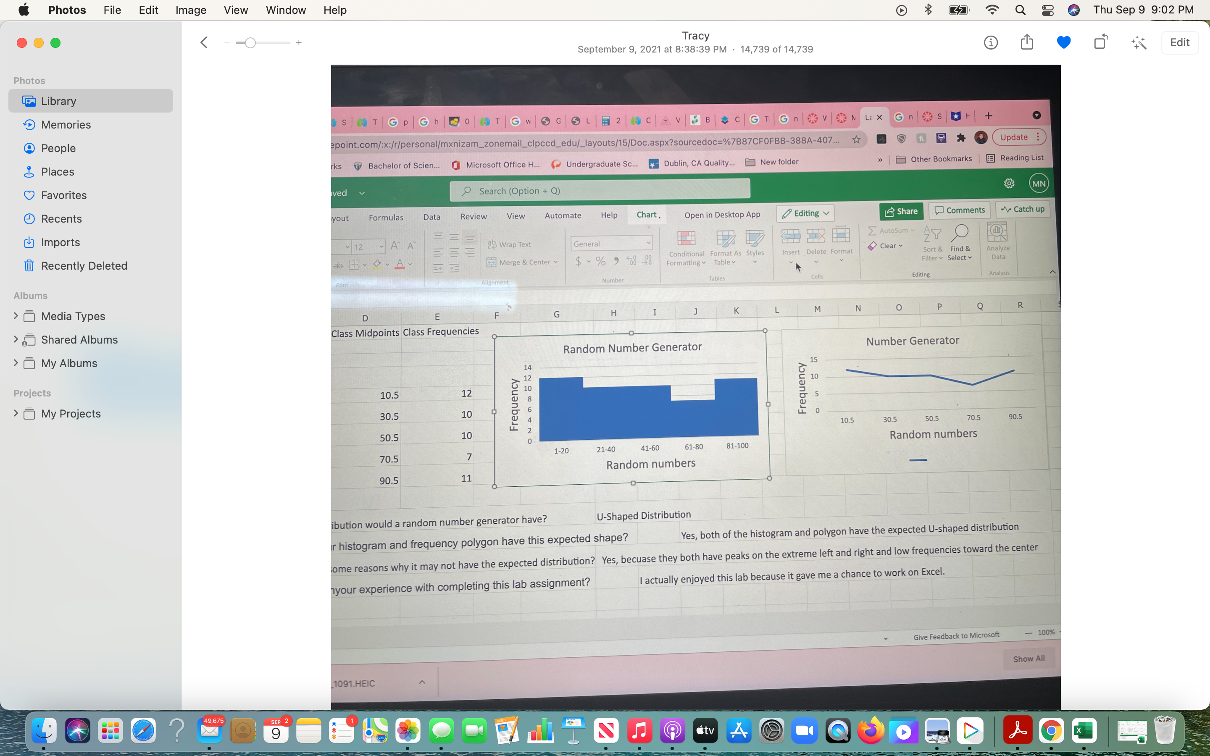
Task: Select Favorites in the sidebar
Action: [x=63, y=195]
